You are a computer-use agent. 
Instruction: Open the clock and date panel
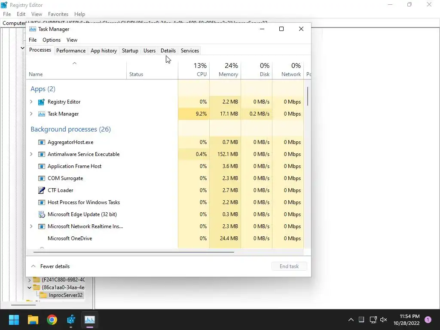click(x=406, y=320)
